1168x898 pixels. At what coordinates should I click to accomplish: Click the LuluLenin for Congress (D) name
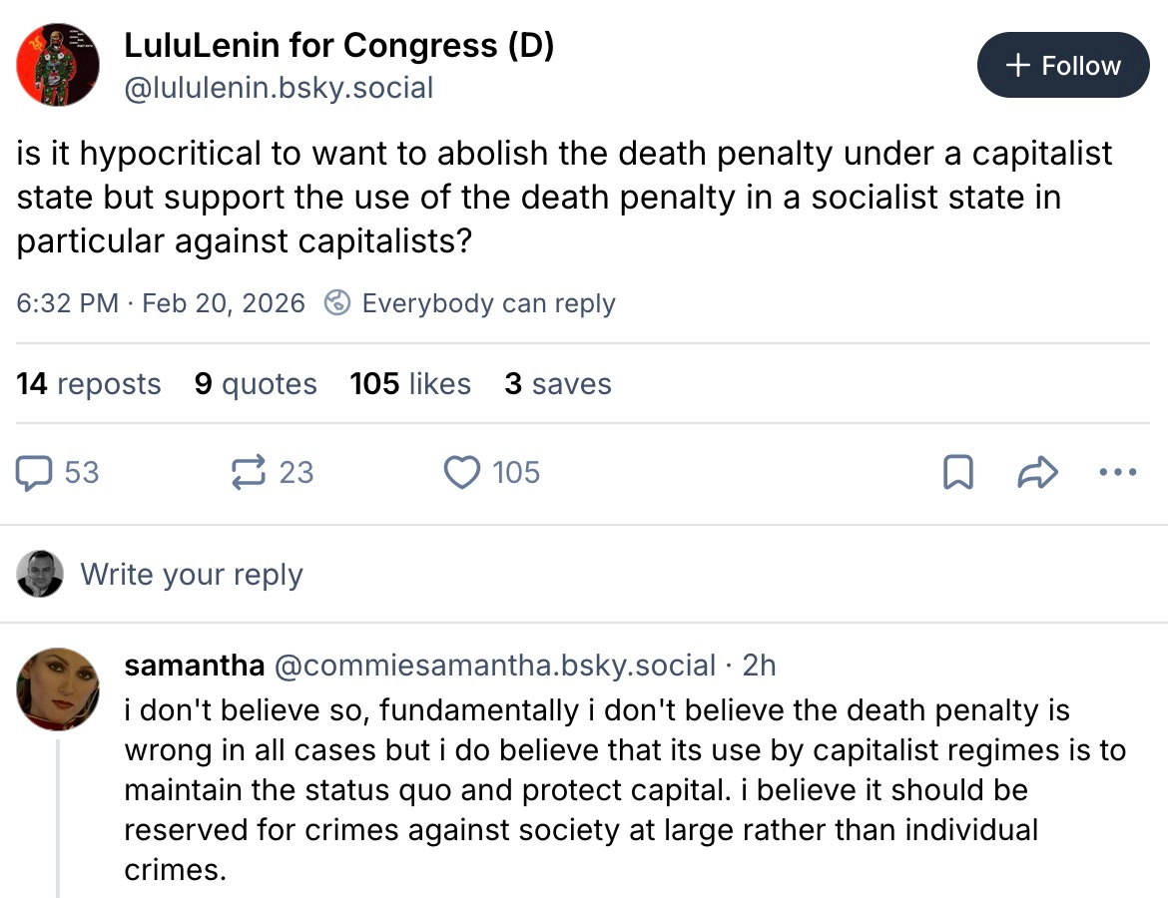click(x=338, y=45)
